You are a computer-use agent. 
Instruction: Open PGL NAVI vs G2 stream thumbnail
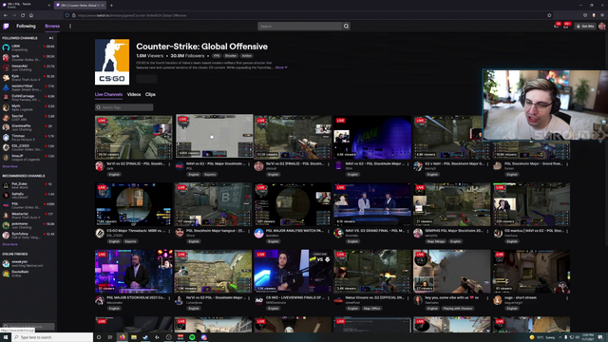(x=215, y=136)
